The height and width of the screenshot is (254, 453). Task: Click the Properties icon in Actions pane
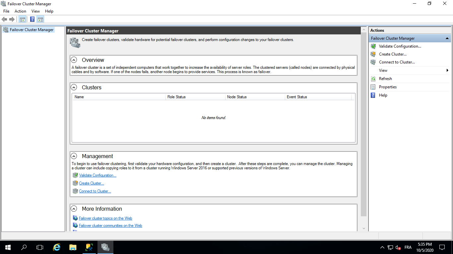(373, 87)
